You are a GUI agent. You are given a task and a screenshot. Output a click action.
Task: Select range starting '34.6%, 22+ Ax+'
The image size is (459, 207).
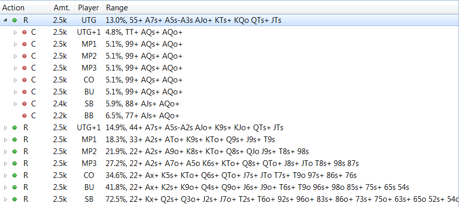coord(231,176)
